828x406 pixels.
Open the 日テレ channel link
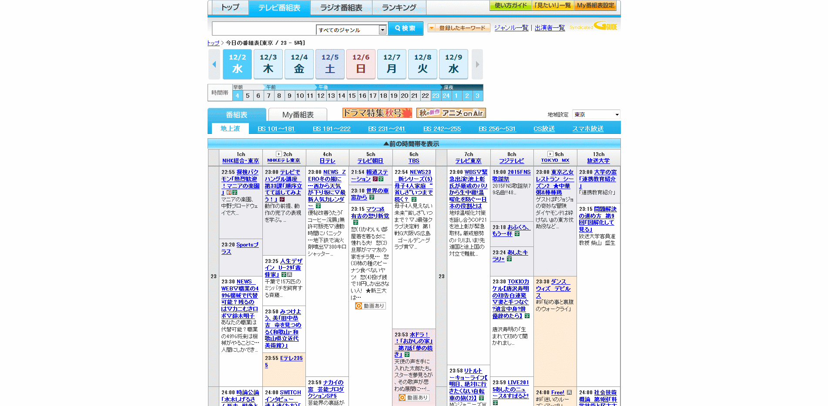327,161
